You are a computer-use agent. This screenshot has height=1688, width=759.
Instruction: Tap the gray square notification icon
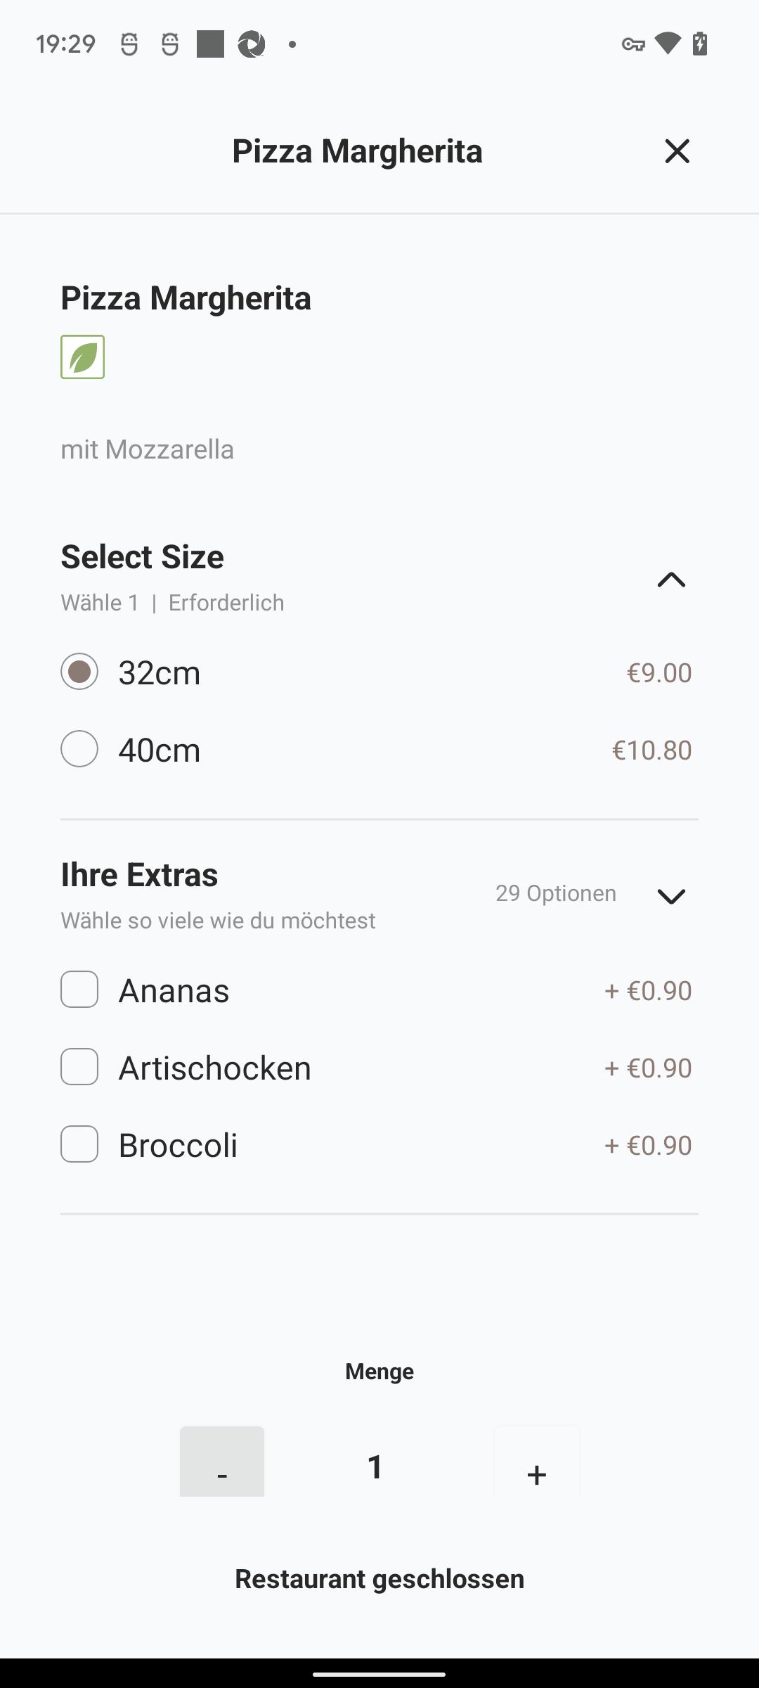point(210,44)
